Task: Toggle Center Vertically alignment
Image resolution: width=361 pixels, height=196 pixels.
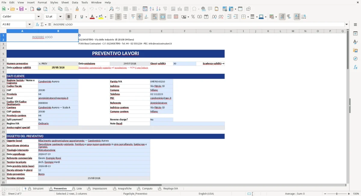Action: [140, 17]
